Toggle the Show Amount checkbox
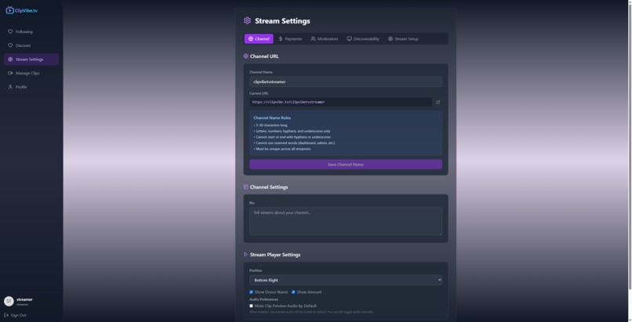 point(293,292)
